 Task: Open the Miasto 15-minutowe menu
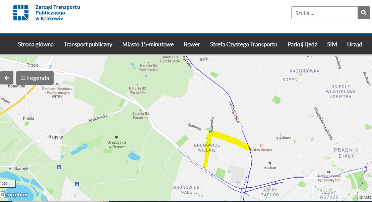[148, 44]
